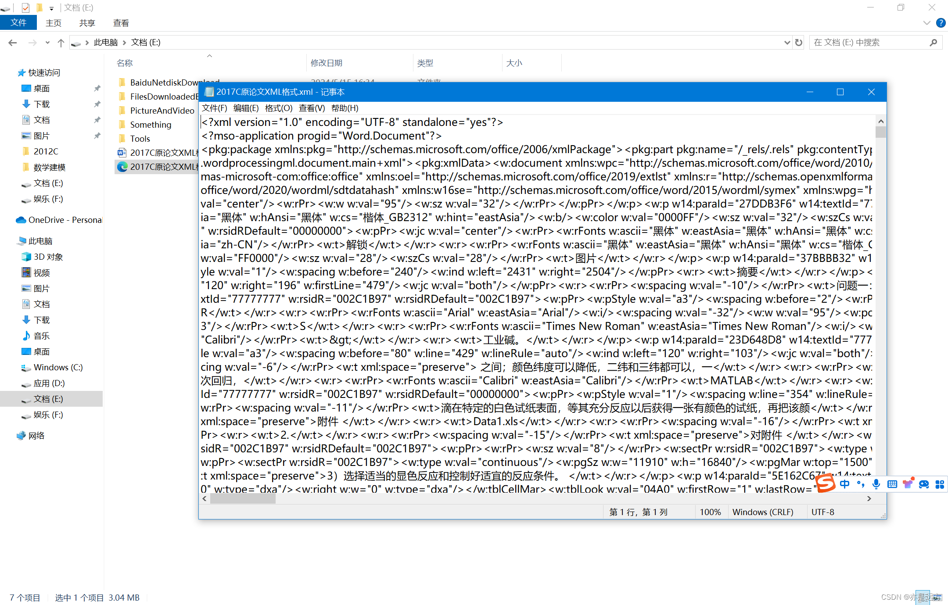
Task: Select 快速访问 in navigation pane
Action: click(x=44, y=72)
